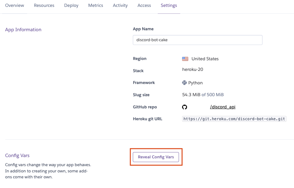Click the App Information section heading
The width and height of the screenshot is (294, 188).
23,30
